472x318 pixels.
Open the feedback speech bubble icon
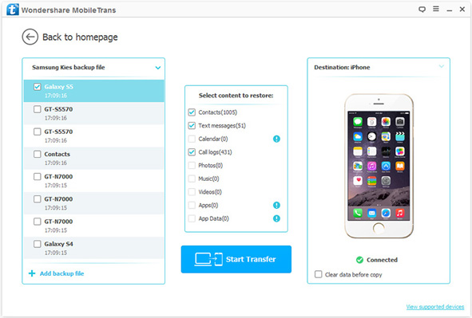(422, 10)
